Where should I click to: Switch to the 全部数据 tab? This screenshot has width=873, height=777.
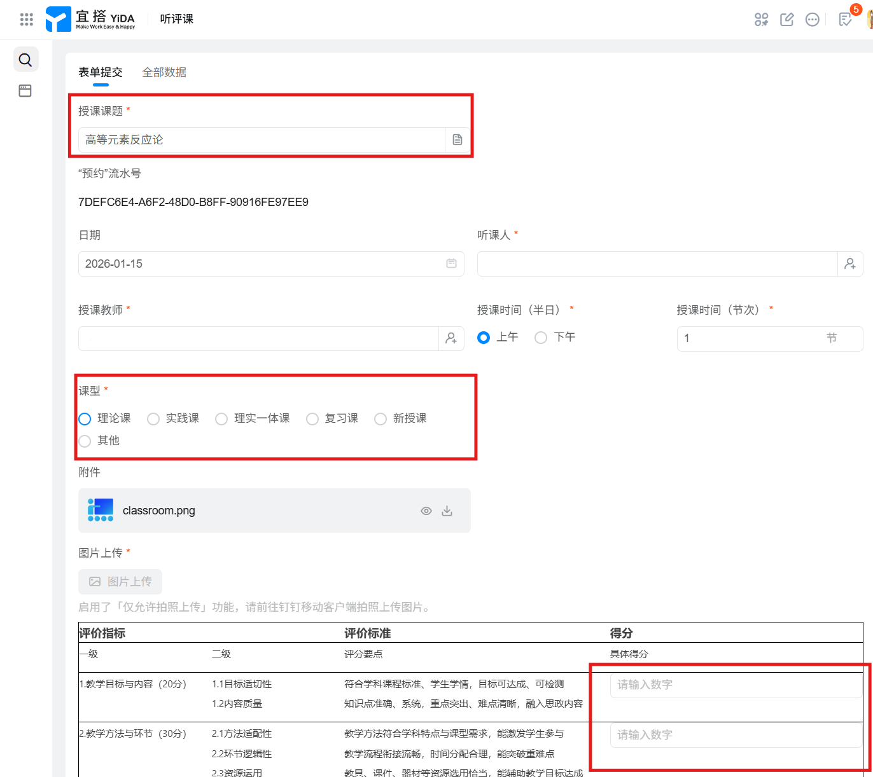coord(164,72)
